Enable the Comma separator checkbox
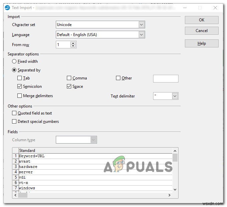The width and height of the screenshot is (227, 207). (69, 78)
